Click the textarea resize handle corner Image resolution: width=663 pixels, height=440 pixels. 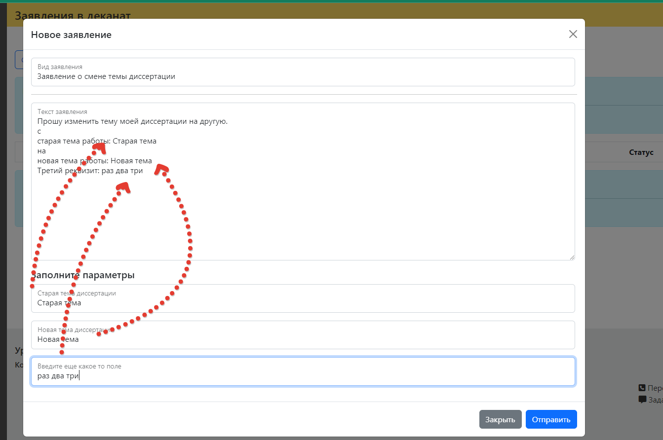tap(572, 257)
